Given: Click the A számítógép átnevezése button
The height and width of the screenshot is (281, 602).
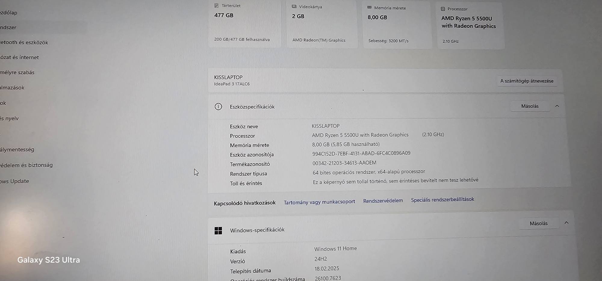Looking at the screenshot, I should (x=527, y=81).
